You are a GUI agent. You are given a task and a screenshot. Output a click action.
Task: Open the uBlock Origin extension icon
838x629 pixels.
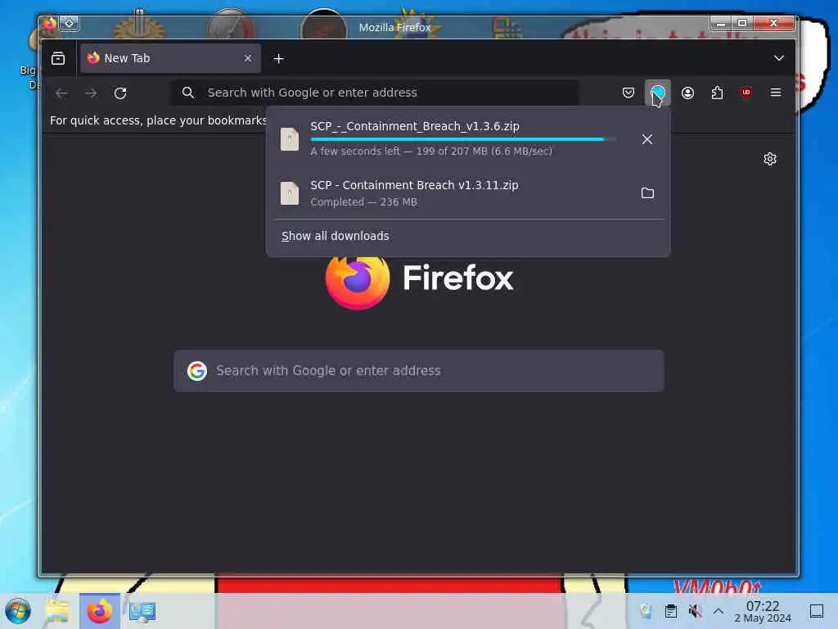pos(746,93)
